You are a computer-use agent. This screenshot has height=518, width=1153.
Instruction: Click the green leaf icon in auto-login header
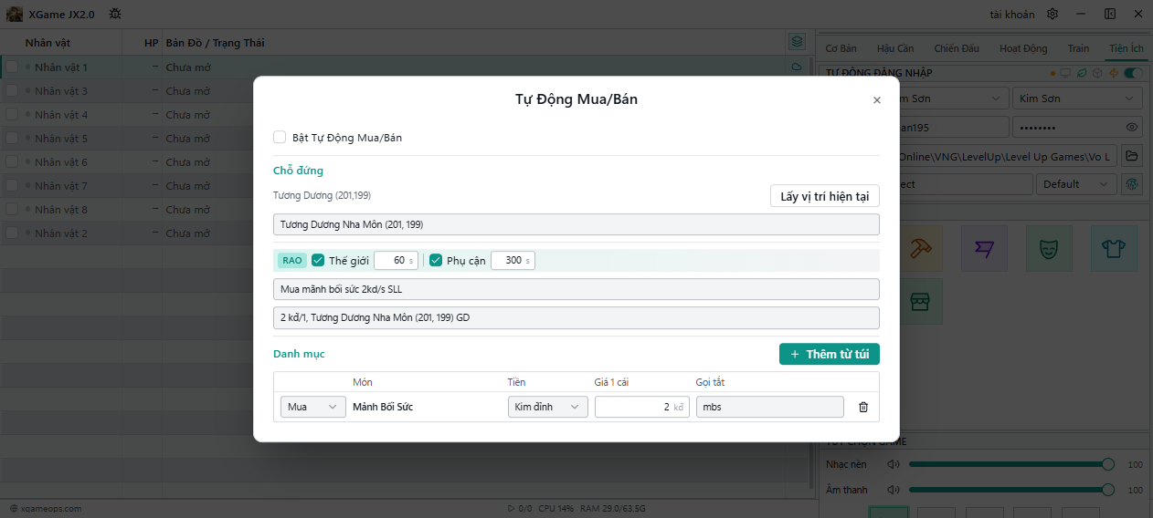(1082, 73)
